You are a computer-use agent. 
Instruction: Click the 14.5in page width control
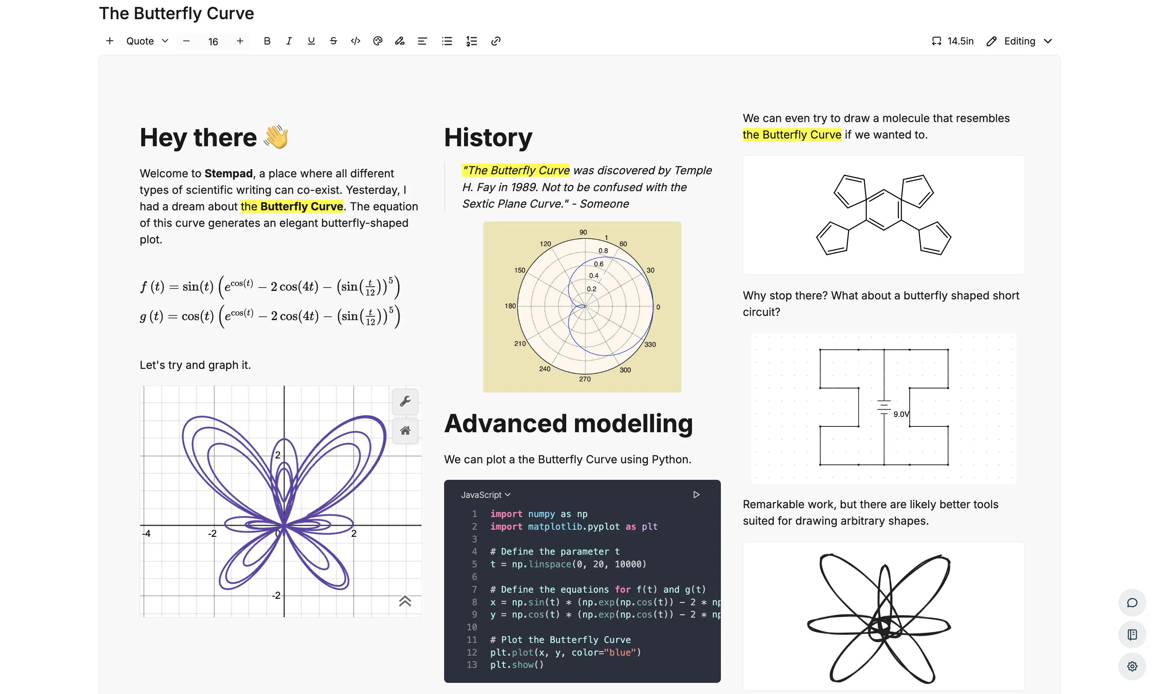click(x=952, y=41)
